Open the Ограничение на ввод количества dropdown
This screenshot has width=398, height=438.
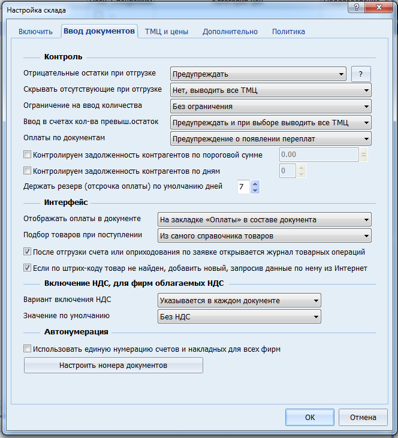coord(271,107)
